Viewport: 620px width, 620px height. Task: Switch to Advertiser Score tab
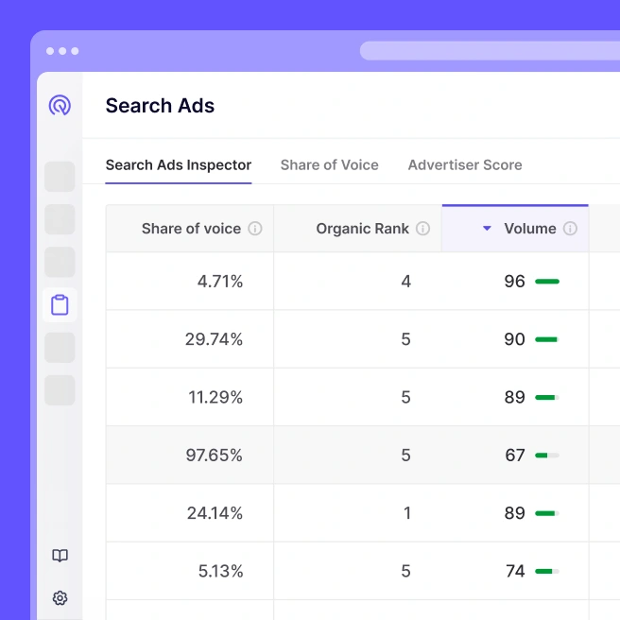tap(465, 165)
